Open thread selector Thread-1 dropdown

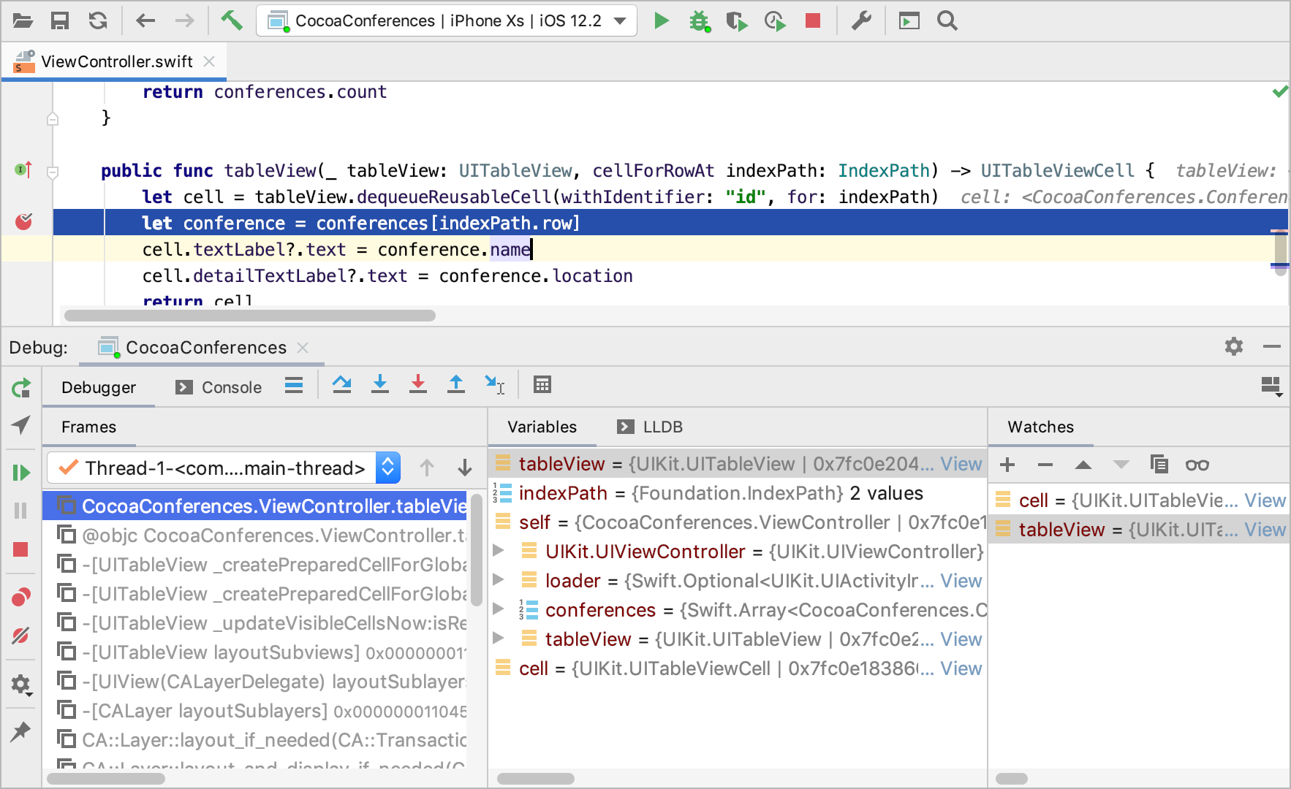[x=224, y=468]
